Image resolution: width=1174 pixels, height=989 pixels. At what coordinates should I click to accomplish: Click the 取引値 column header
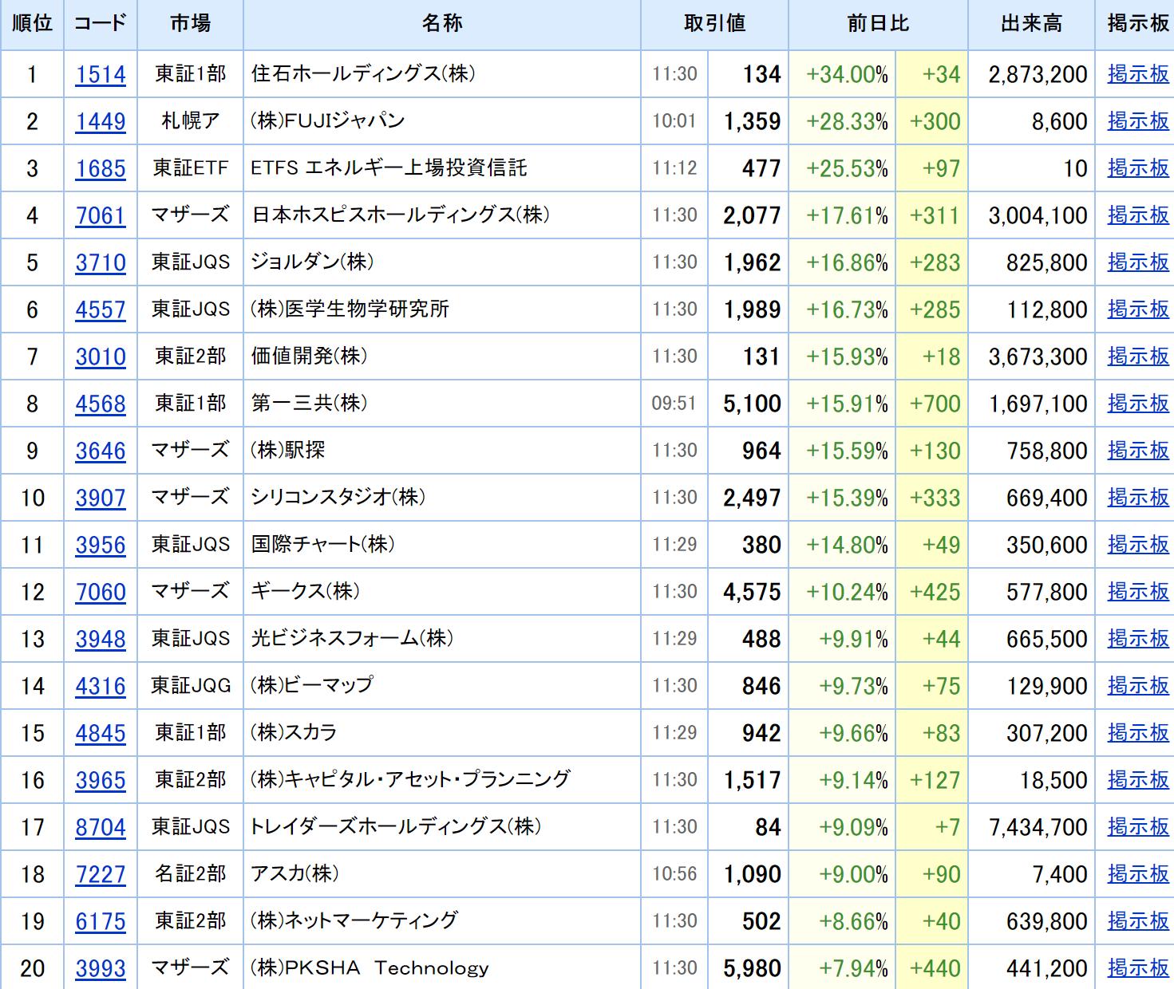coord(715,24)
